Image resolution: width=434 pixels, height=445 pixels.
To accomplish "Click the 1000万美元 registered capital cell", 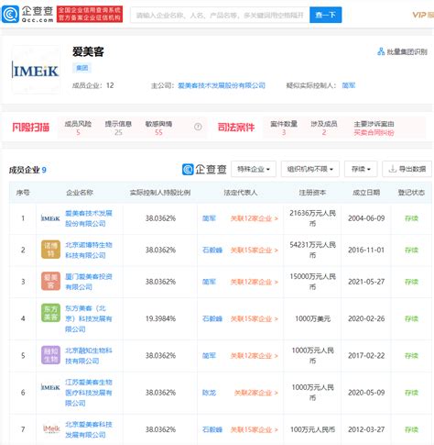I will pyautogui.click(x=312, y=318).
